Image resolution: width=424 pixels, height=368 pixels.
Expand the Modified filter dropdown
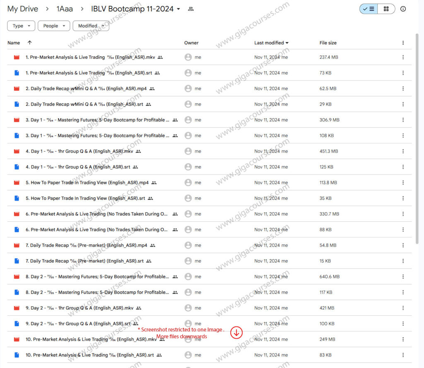[x=91, y=26]
